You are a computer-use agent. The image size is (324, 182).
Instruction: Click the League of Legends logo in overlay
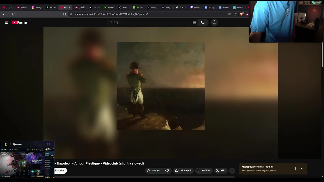pyautogui.click(x=6, y=144)
